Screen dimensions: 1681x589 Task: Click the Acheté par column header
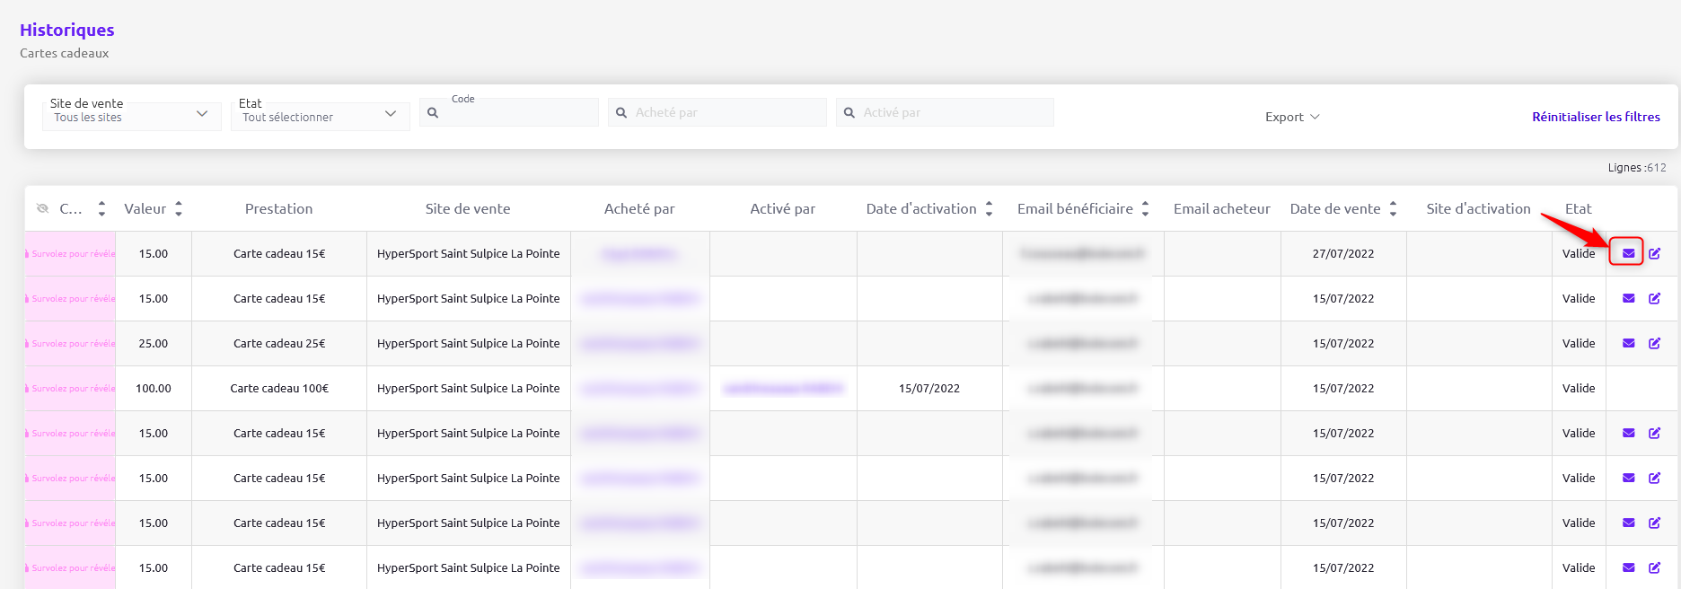pos(639,208)
